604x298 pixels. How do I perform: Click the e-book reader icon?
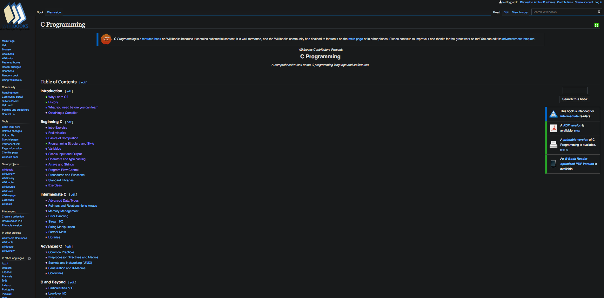pos(553,164)
